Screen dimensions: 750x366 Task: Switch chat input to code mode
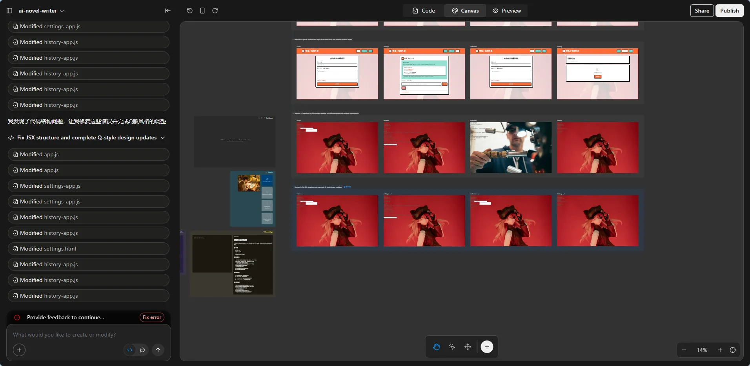[130, 350]
